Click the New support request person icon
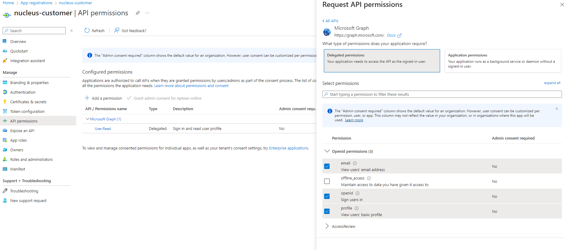Viewport: 564px width, 250px height. (5, 200)
